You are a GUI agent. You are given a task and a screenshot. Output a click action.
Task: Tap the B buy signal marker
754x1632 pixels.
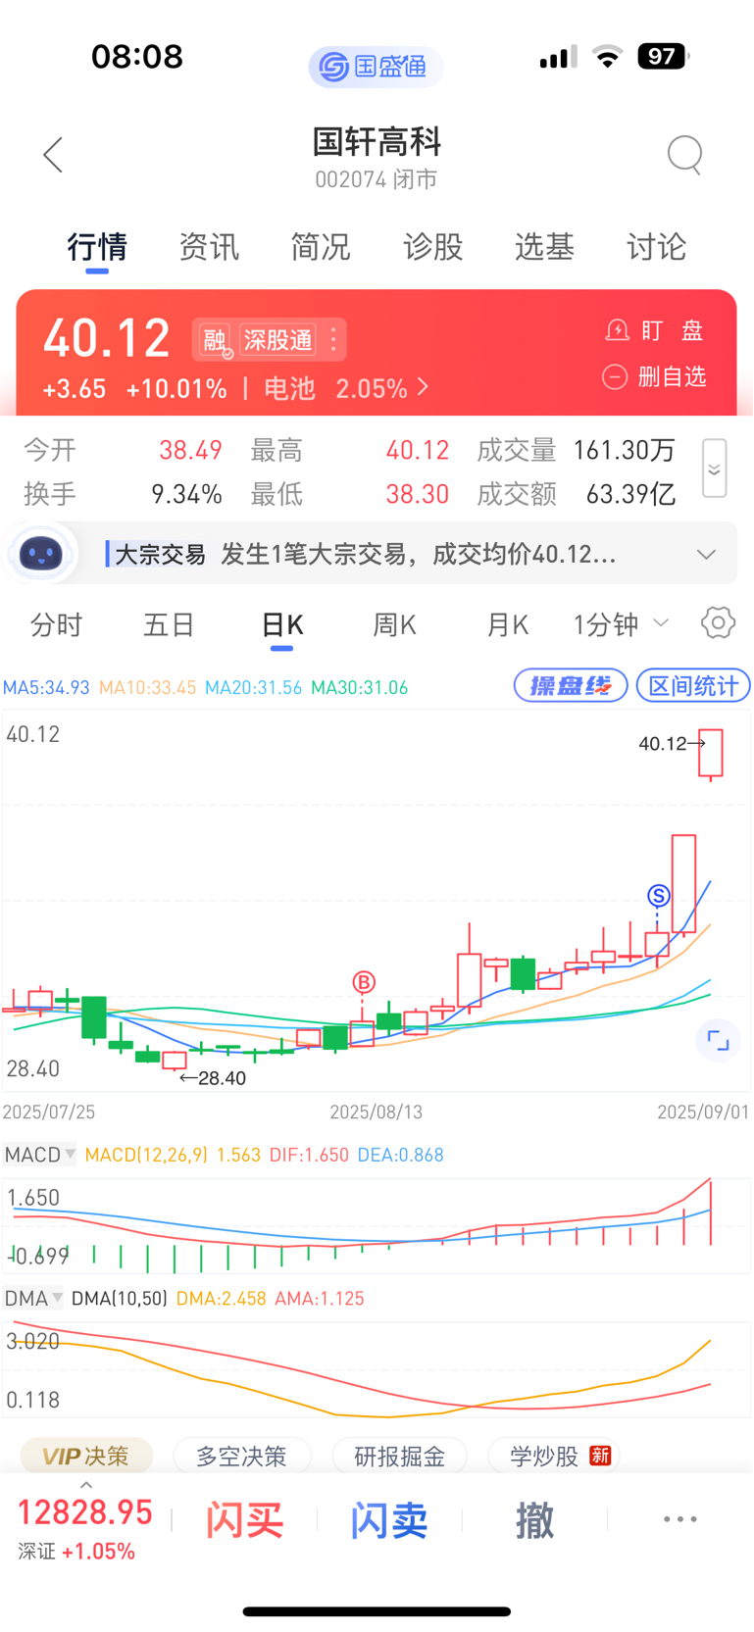[364, 982]
